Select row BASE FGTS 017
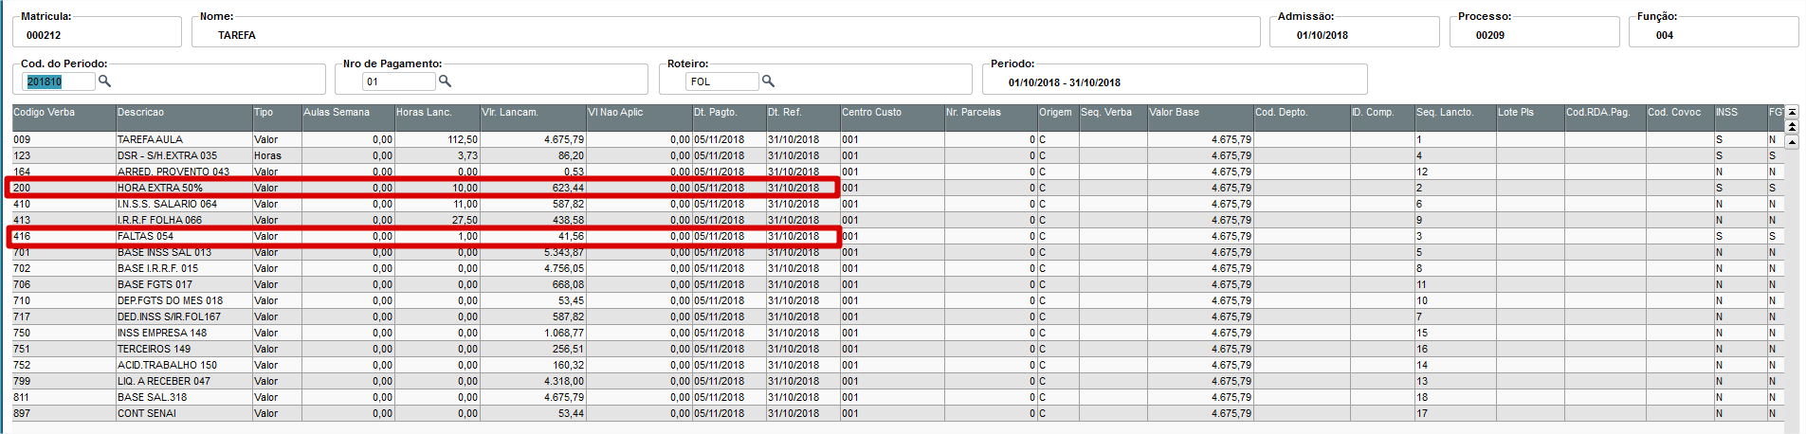The image size is (1806, 434). pyautogui.click(x=898, y=284)
